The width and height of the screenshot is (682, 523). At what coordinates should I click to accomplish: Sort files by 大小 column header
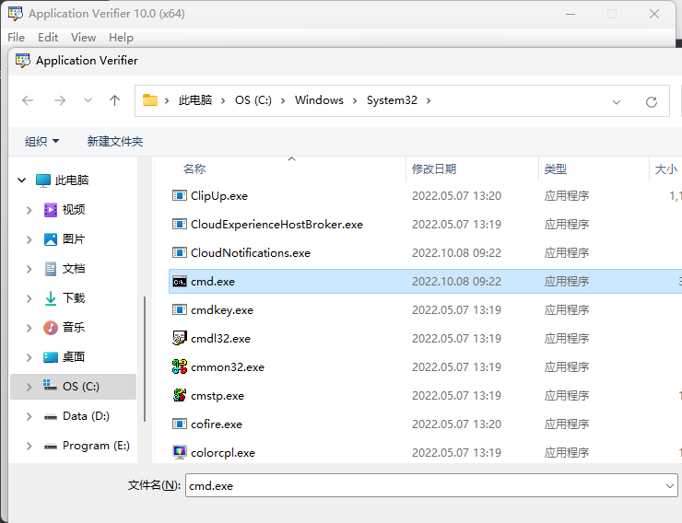coord(666,169)
